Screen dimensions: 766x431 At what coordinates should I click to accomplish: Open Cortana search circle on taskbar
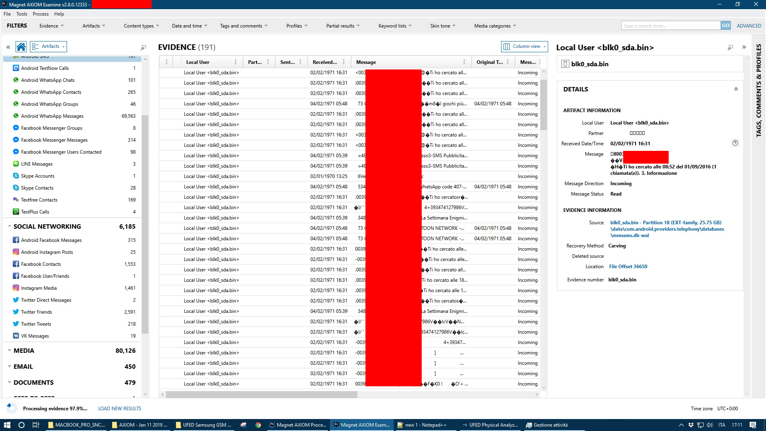(x=22, y=425)
